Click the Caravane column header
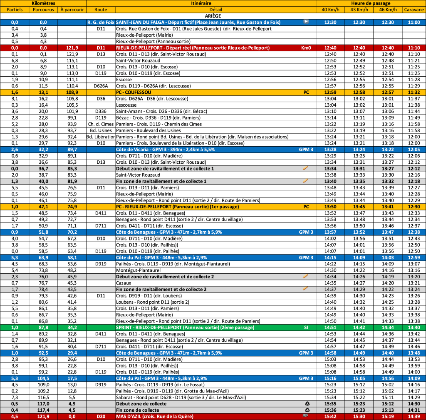The height and width of the screenshot is (420, 426). (414, 10)
